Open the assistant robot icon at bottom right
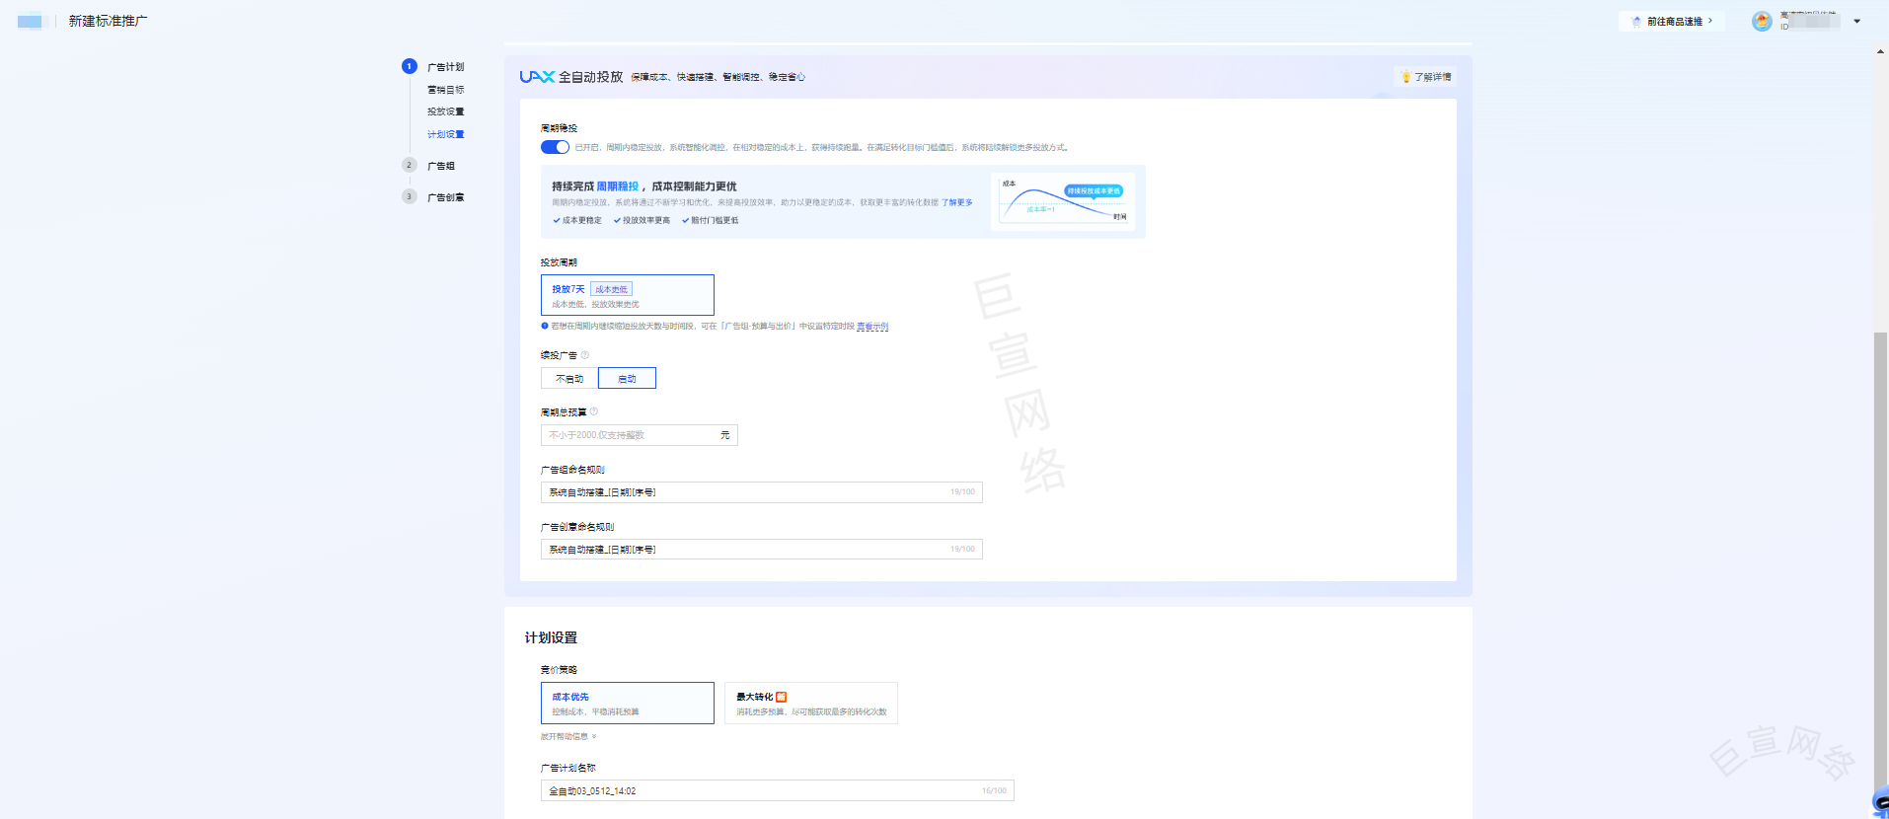1889x819 pixels. [1879, 802]
